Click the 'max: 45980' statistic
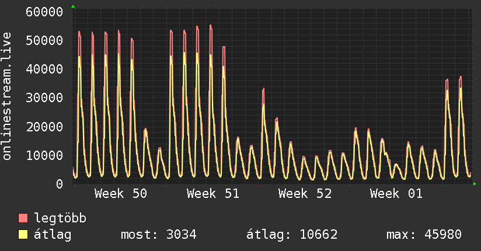Image resolution: width=481 pixels, height=251 pixels. click(x=424, y=235)
